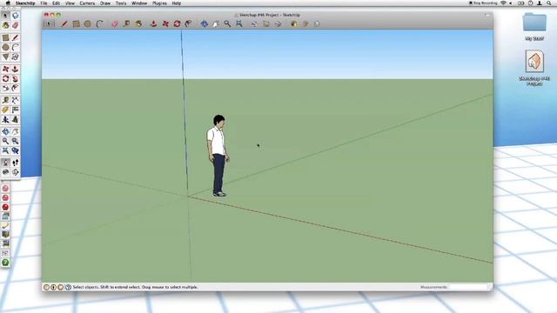Open the View menu
This screenshot has width=557, height=313.
pos(70,3)
